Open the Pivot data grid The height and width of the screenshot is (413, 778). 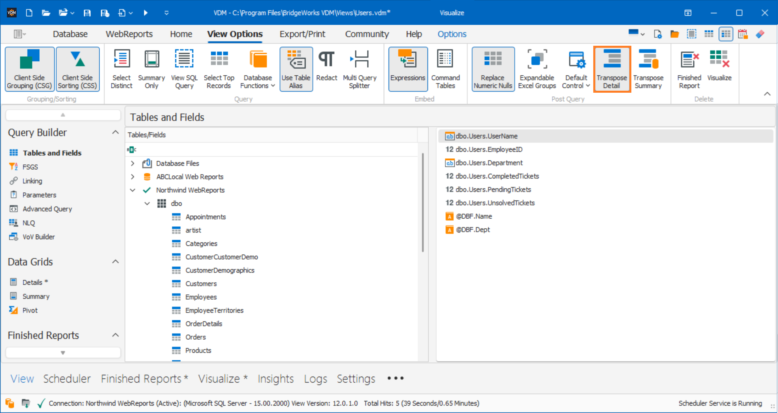(x=29, y=310)
